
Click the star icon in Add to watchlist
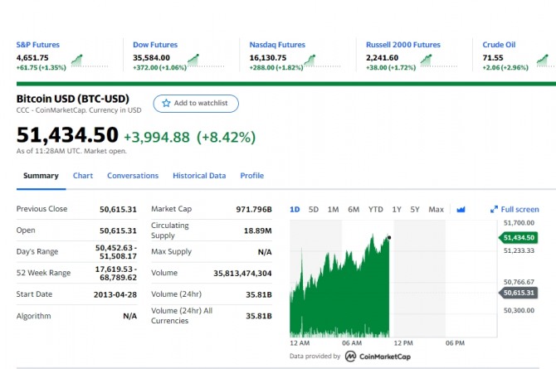(166, 103)
